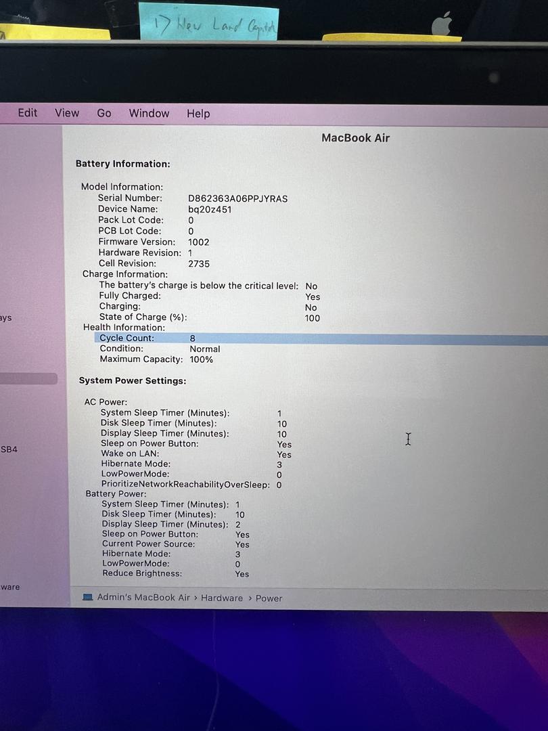Select LowPowerMode under Battery Power
This screenshot has width=548, height=731.
pos(136,563)
